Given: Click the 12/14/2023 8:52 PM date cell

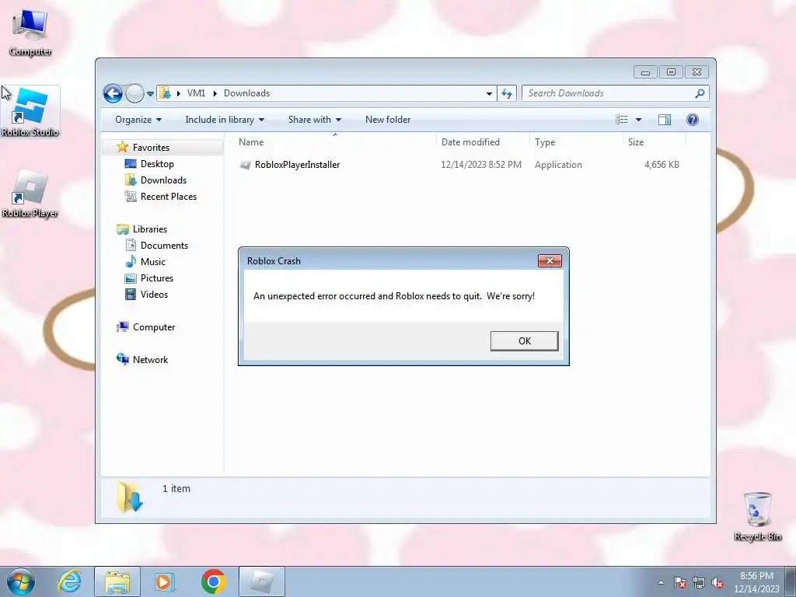Looking at the screenshot, I should tap(480, 165).
